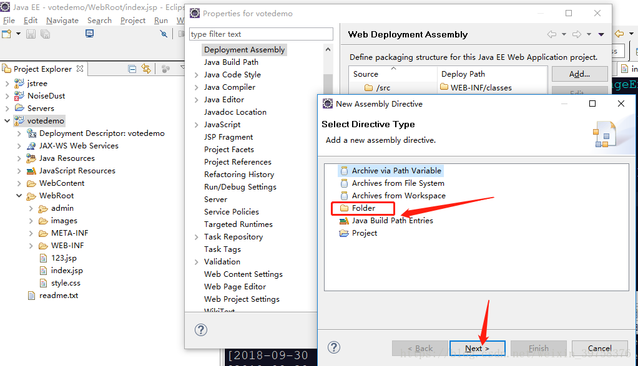Open the New wizard toolbar icon

pos(6,34)
